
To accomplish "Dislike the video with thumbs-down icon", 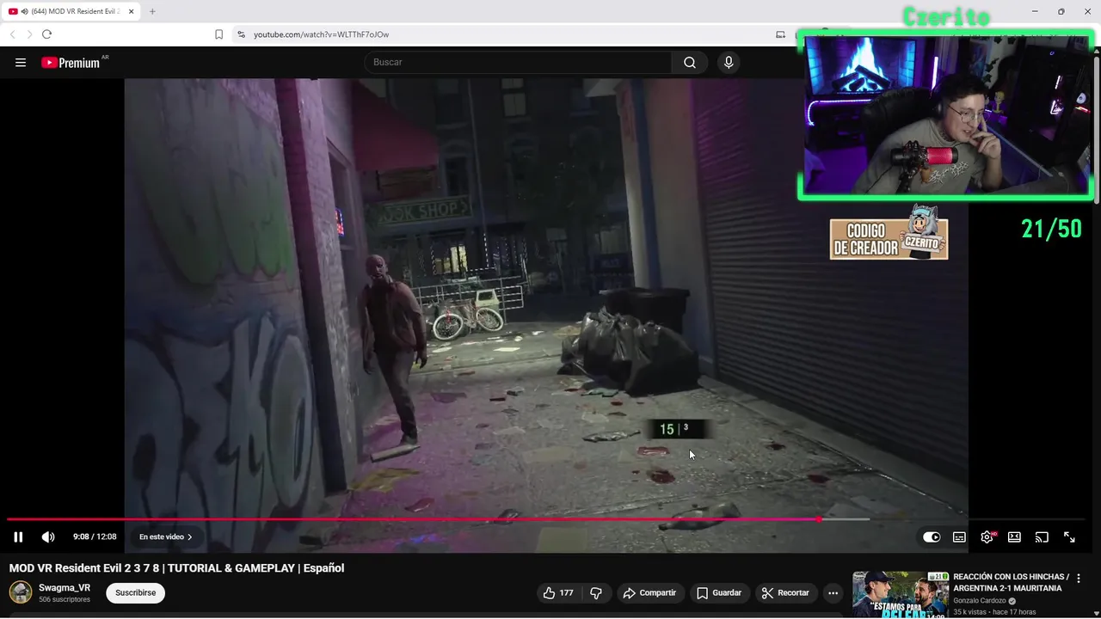I will (x=595, y=593).
